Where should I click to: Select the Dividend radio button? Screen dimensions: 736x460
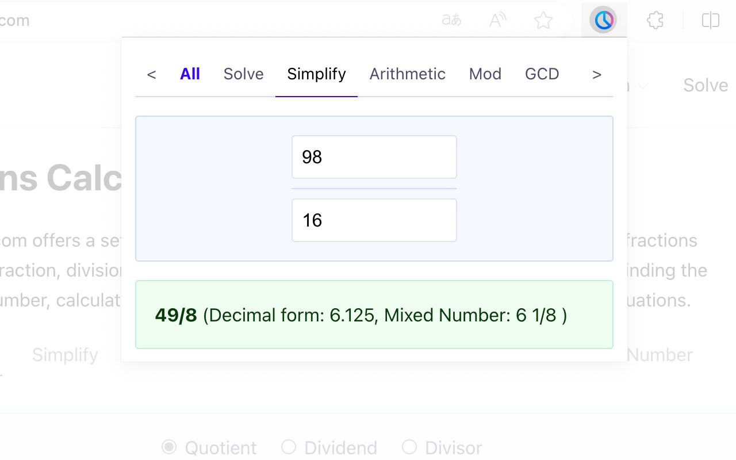[x=289, y=447]
